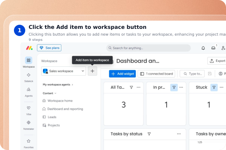Open Dashboard and reporting
This screenshot has height=150, width=226.
tap(63, 109)
